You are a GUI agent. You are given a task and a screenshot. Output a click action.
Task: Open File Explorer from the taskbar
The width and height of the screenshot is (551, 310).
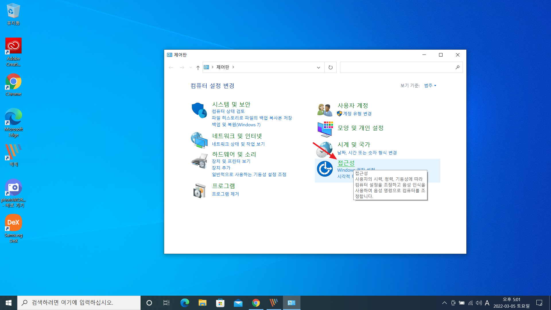[x=202, y=303]
